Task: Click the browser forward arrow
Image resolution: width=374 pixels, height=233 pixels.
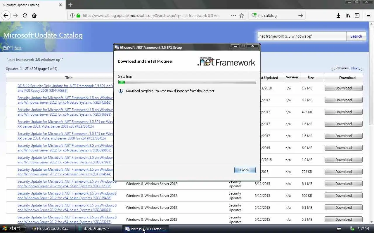Action: coord(15,15)
